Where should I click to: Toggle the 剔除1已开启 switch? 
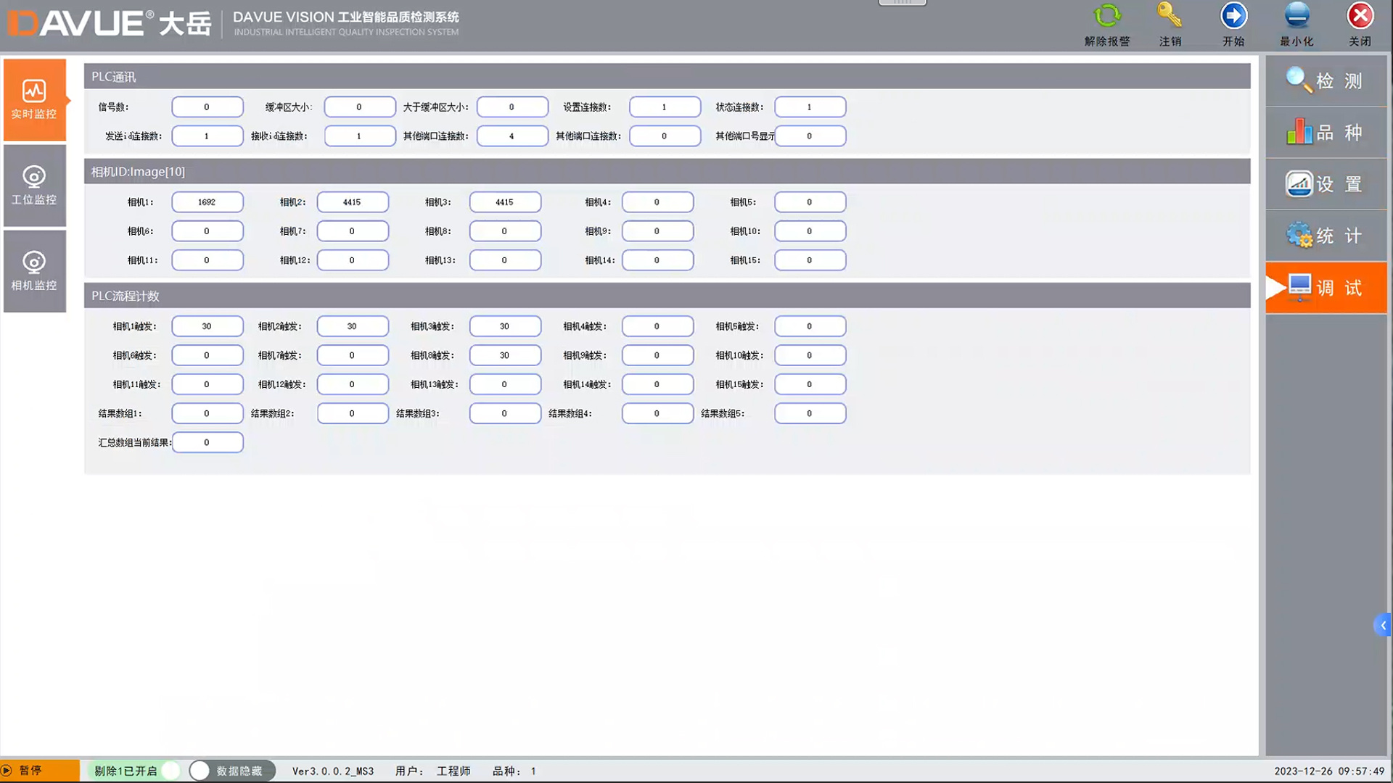pyautogui.click(x=134, y=771)
